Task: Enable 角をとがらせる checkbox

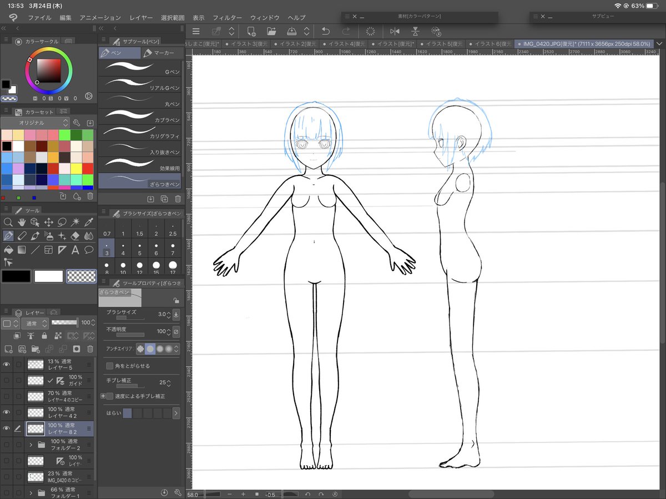Action: point(110,366)
